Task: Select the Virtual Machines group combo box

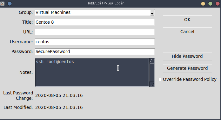Action: [x=95, y=13]
